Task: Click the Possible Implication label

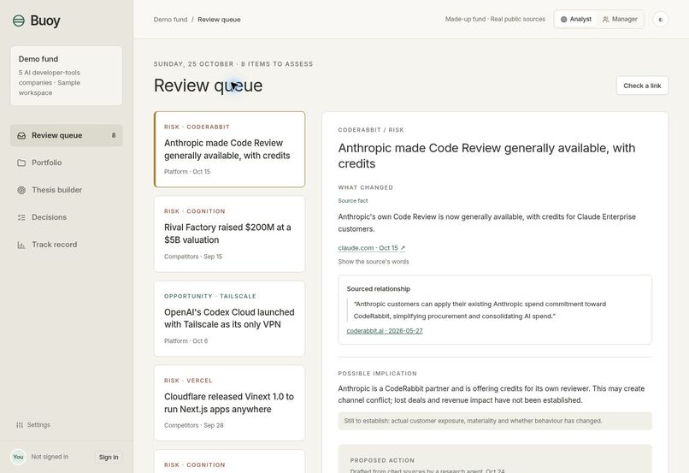Action: 378,374
